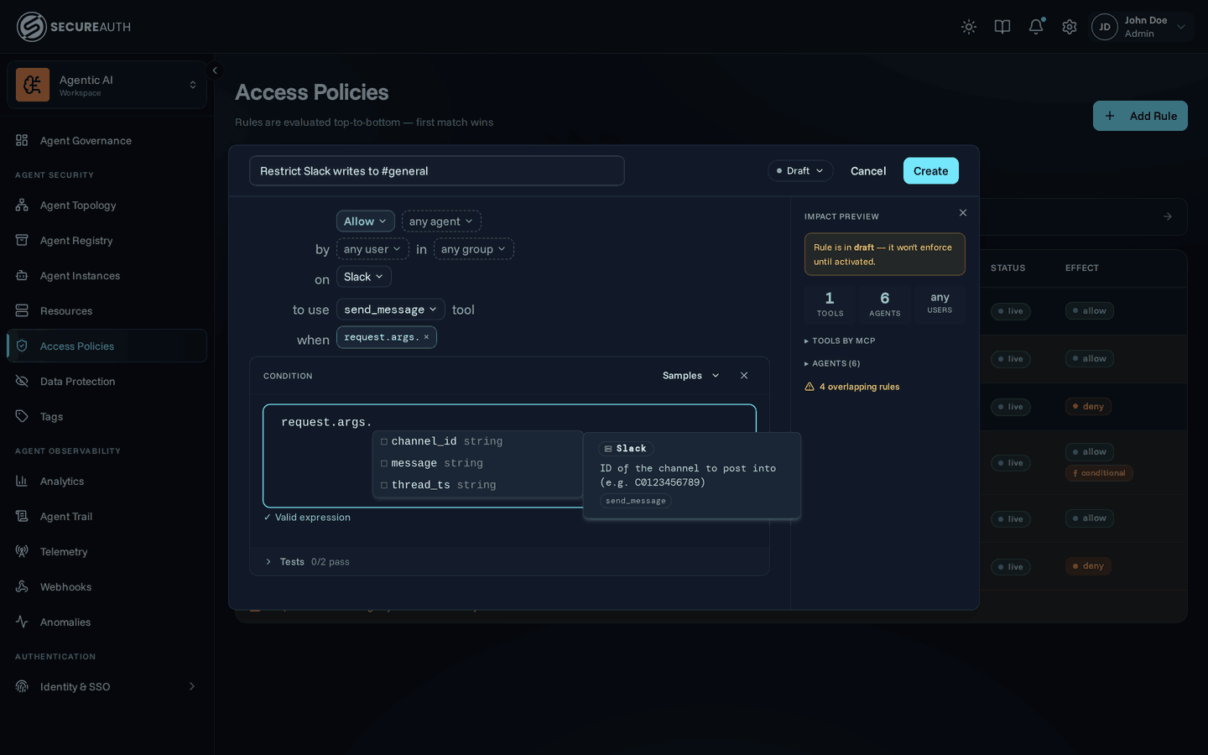Click the Agentic AI workspace icon
This screenshot has height=755, width=1208.
pyautogui.click(x=33, y=85)
